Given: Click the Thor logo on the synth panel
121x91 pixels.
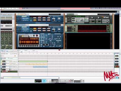Looking at the screenshot, I should 105,17.
